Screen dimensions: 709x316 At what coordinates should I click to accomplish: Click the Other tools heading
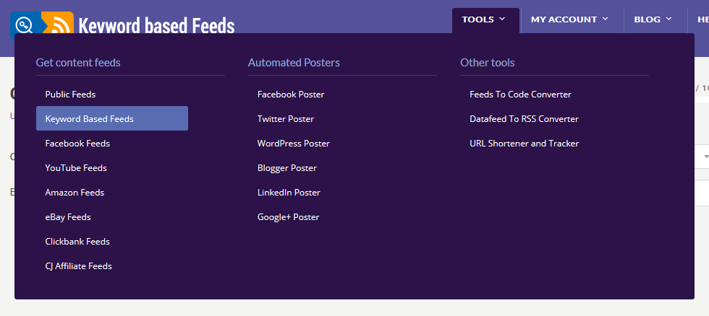488,63
